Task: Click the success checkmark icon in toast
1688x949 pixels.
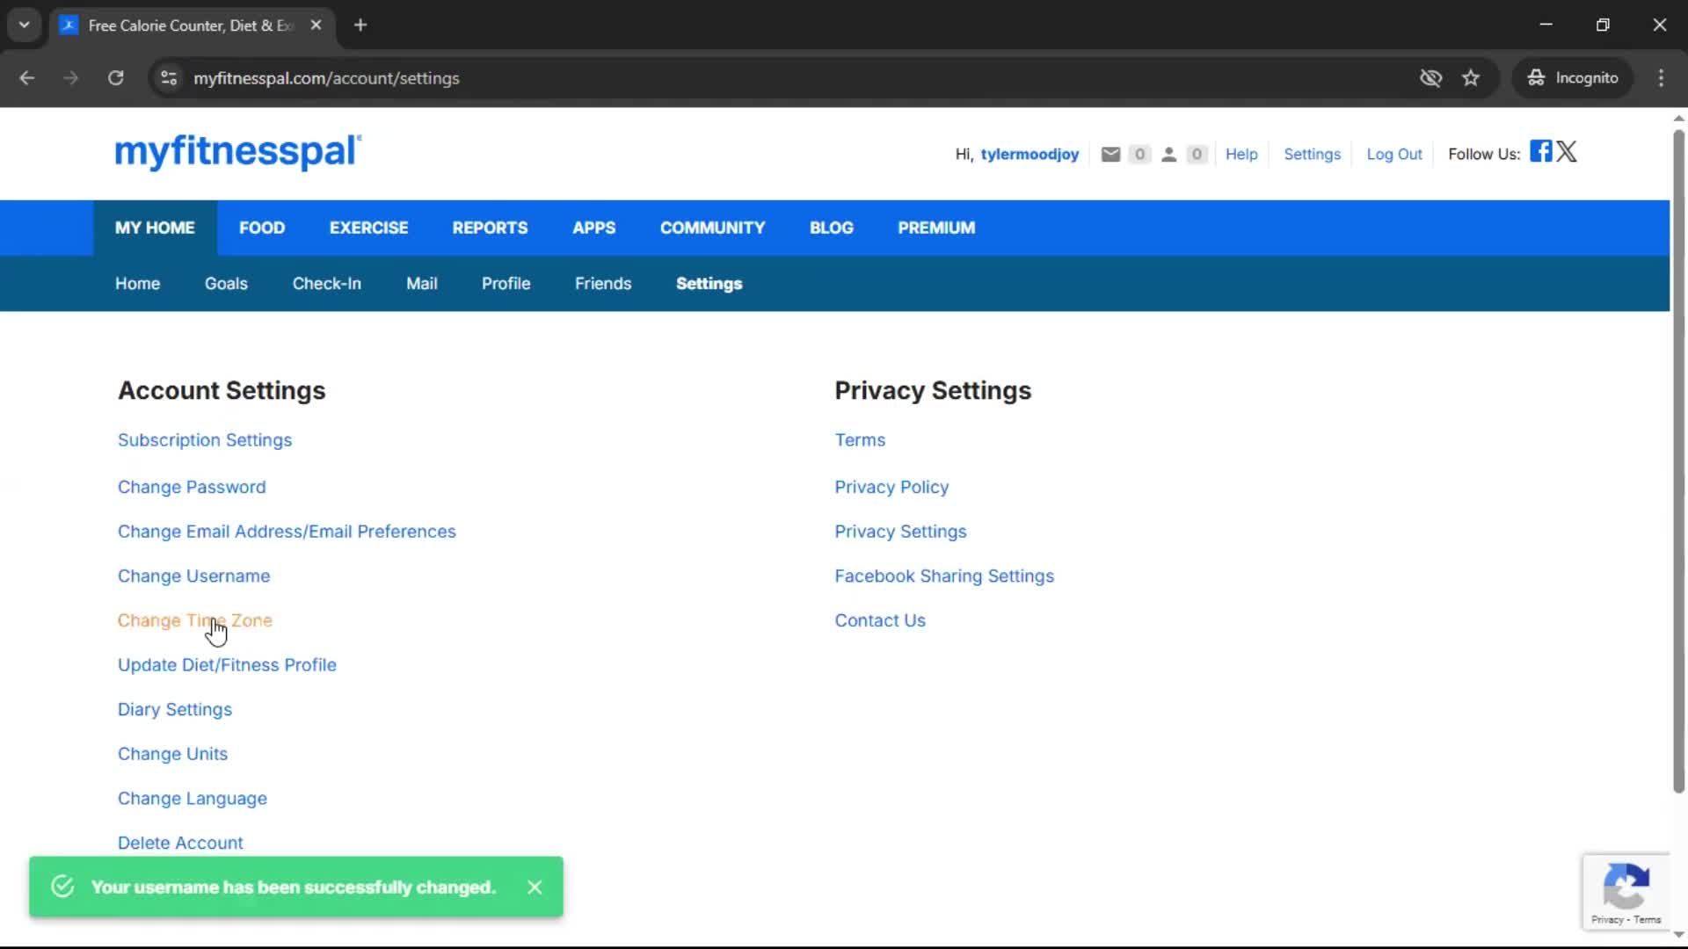Action: point(62,887)
